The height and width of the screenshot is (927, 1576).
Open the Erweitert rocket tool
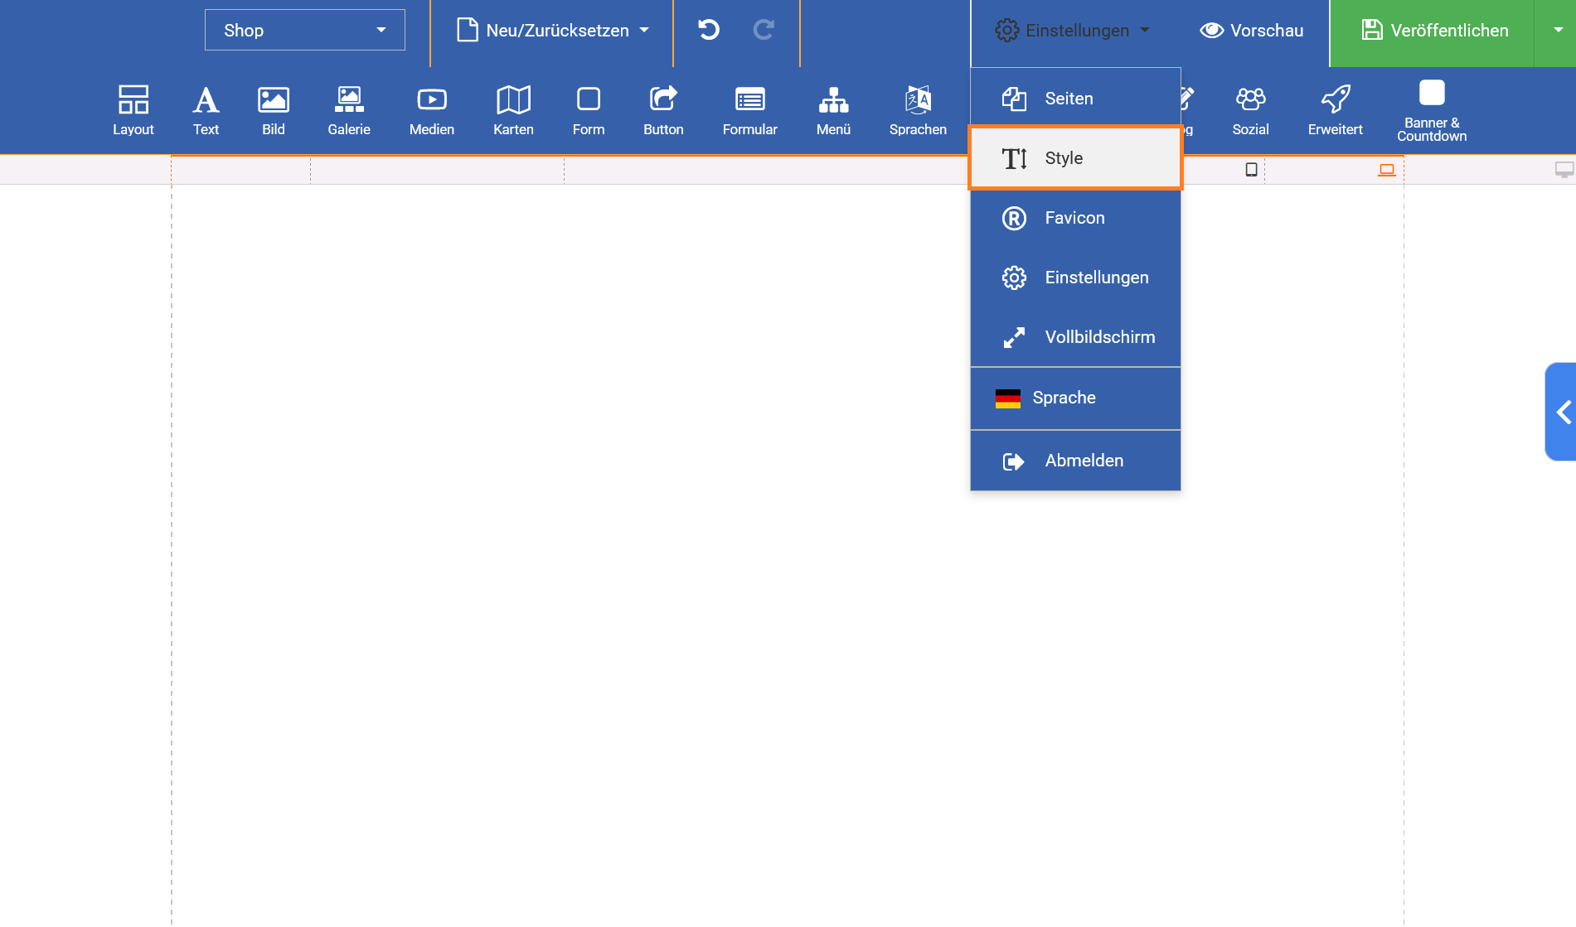click(1335, 110)
